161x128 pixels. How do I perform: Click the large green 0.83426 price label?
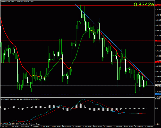(144, 5)
